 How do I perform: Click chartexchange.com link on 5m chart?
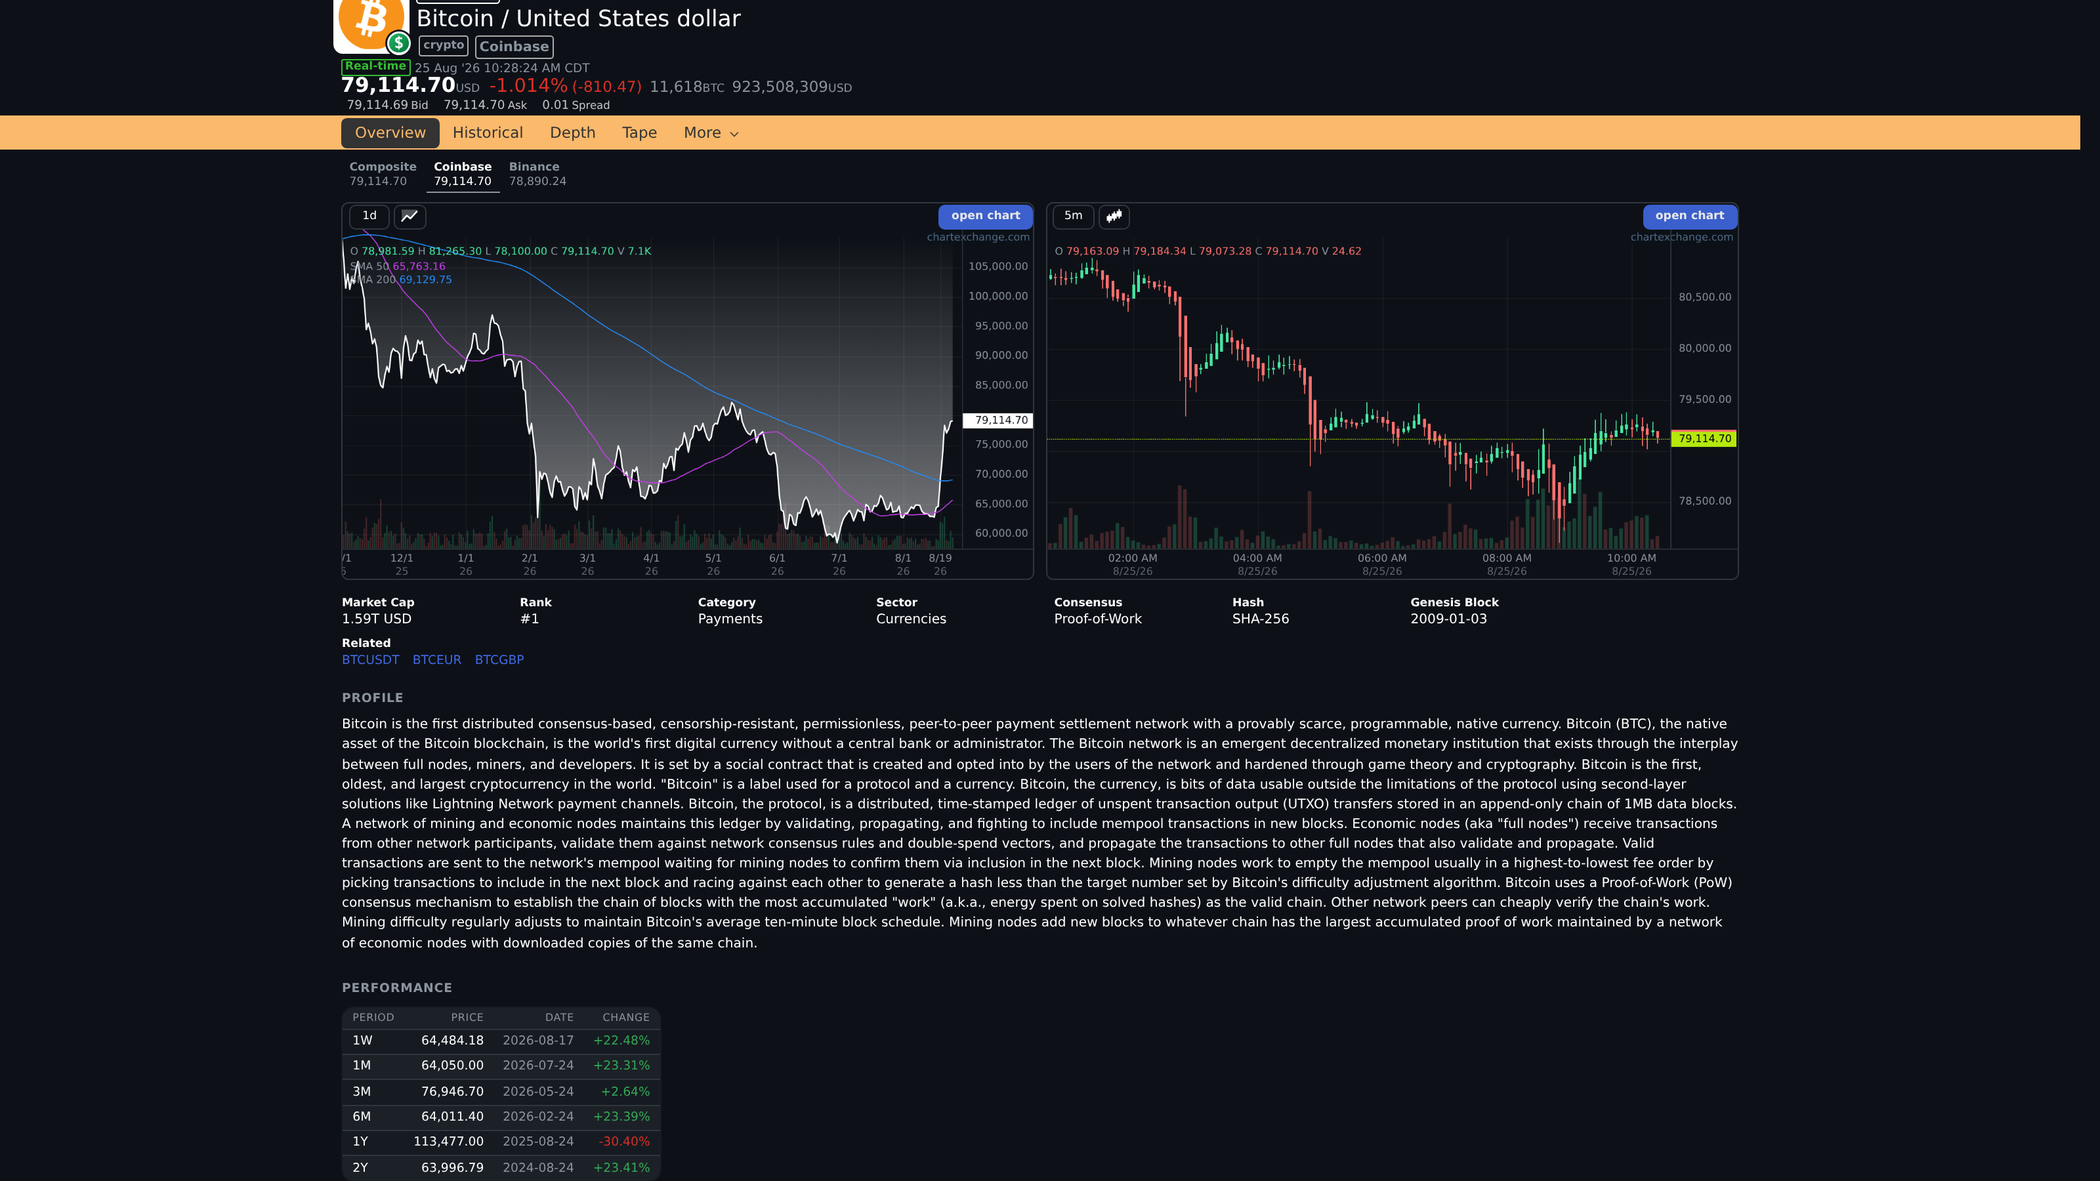1681,237
